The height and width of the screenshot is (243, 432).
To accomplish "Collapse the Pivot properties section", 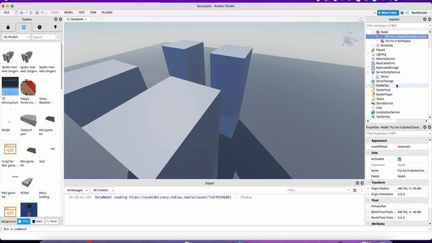I will [x=369, y=200].
